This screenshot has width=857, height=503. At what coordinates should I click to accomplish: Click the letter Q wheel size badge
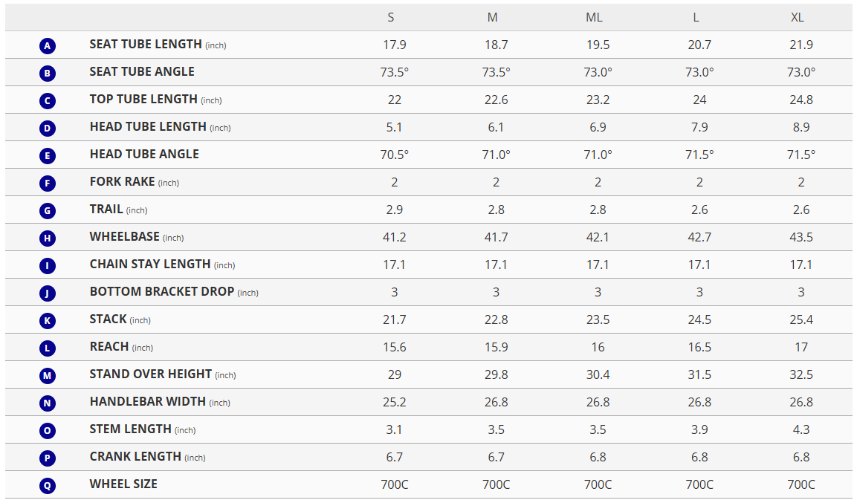[x=48, y=486]
